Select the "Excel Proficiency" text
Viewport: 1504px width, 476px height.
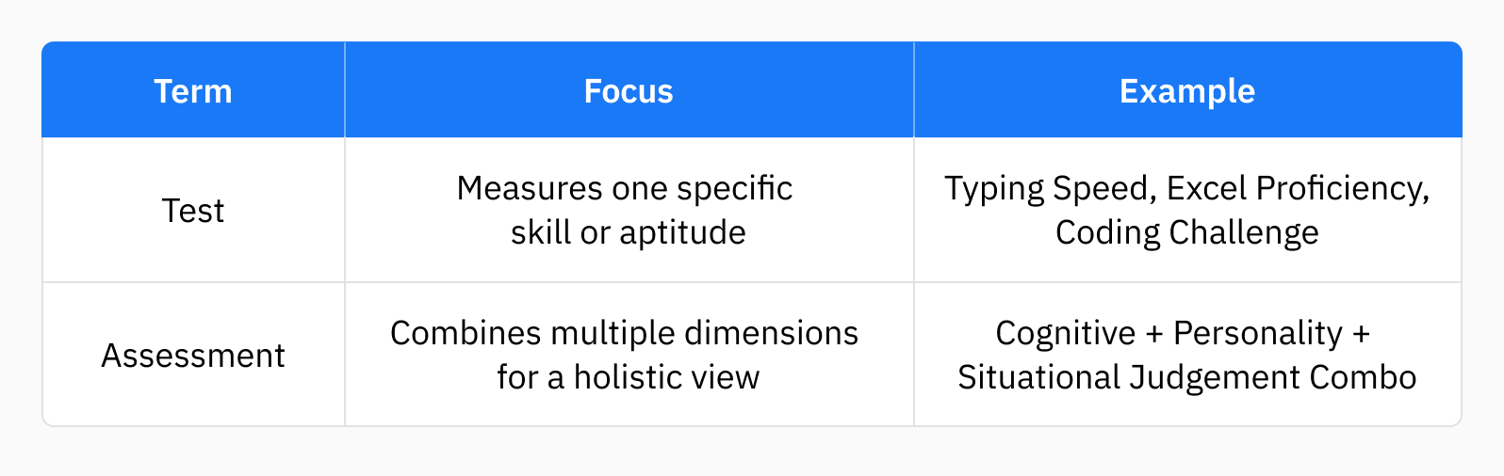click(x=1296, y=189)
